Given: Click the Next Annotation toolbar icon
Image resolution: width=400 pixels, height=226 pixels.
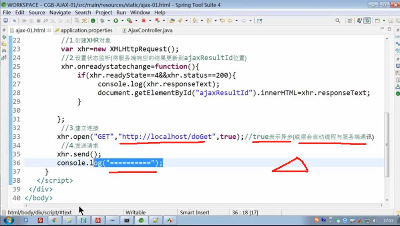Looking at the screenshot, I should 195,21.
